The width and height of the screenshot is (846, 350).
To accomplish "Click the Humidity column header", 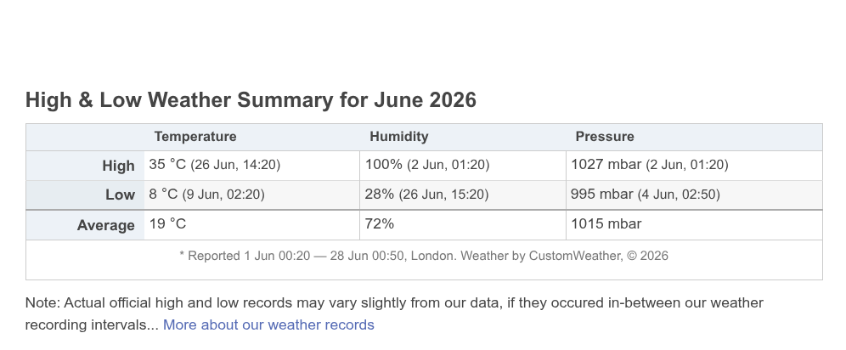I will tap(398, 137).
